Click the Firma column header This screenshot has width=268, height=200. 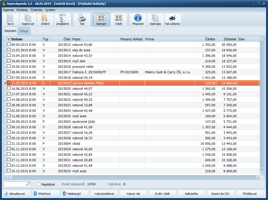coord(170,39)
